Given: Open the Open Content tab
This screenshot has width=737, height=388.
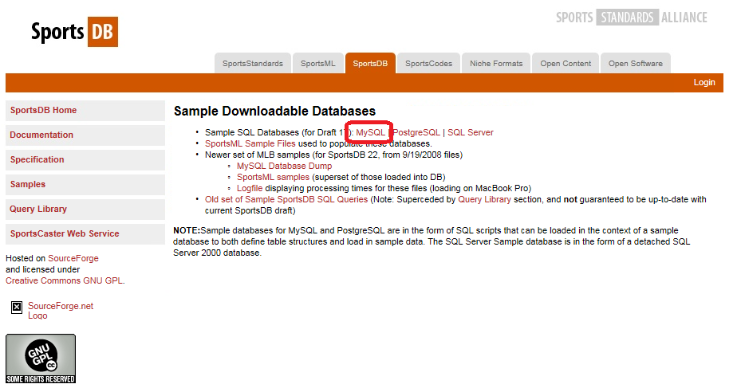Looking at the screenshot, I should [566, 64].
